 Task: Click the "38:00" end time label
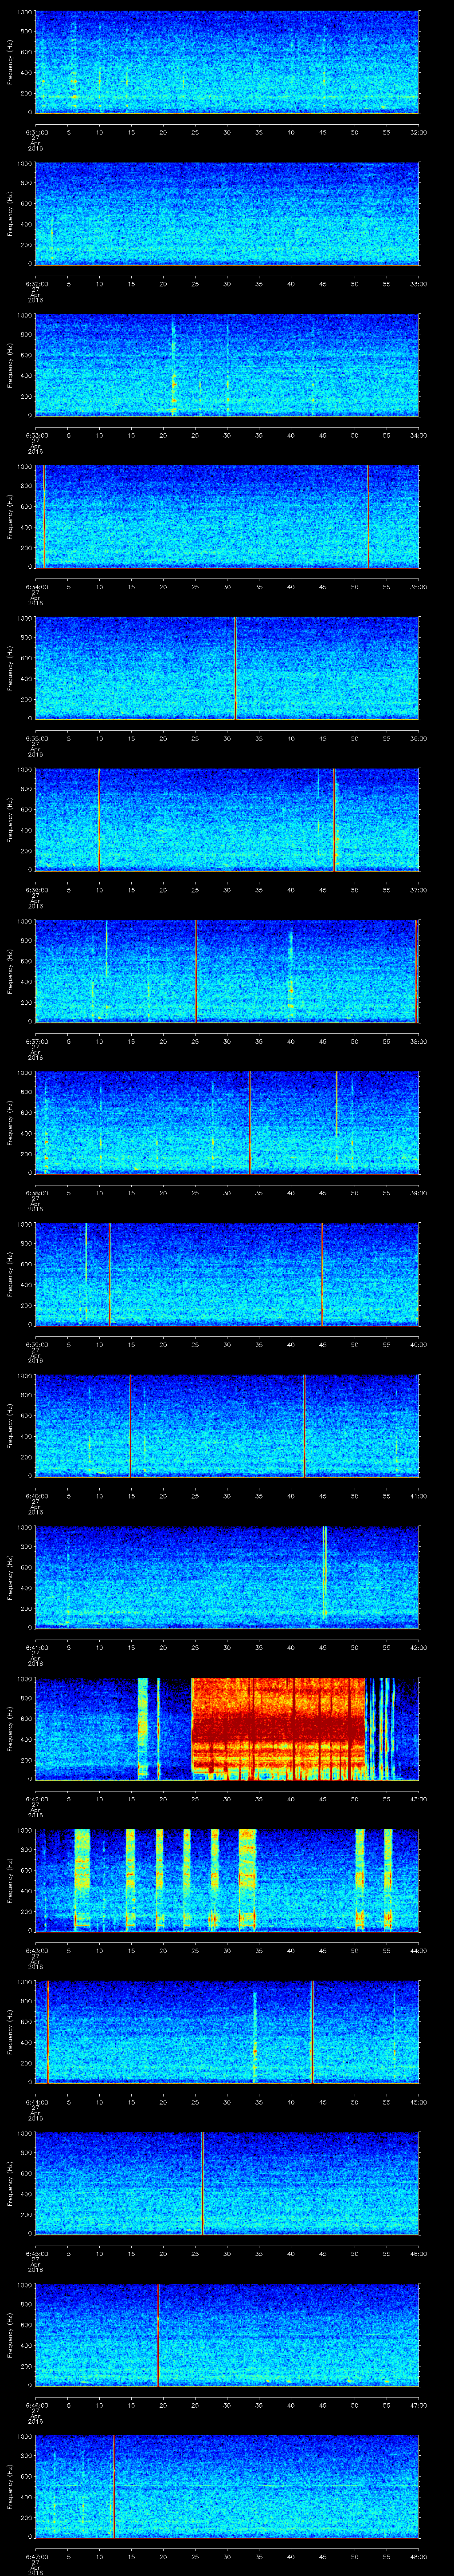point(418,1041)
